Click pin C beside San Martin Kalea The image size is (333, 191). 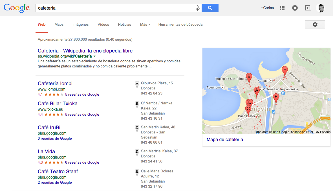tap(137, 129)
